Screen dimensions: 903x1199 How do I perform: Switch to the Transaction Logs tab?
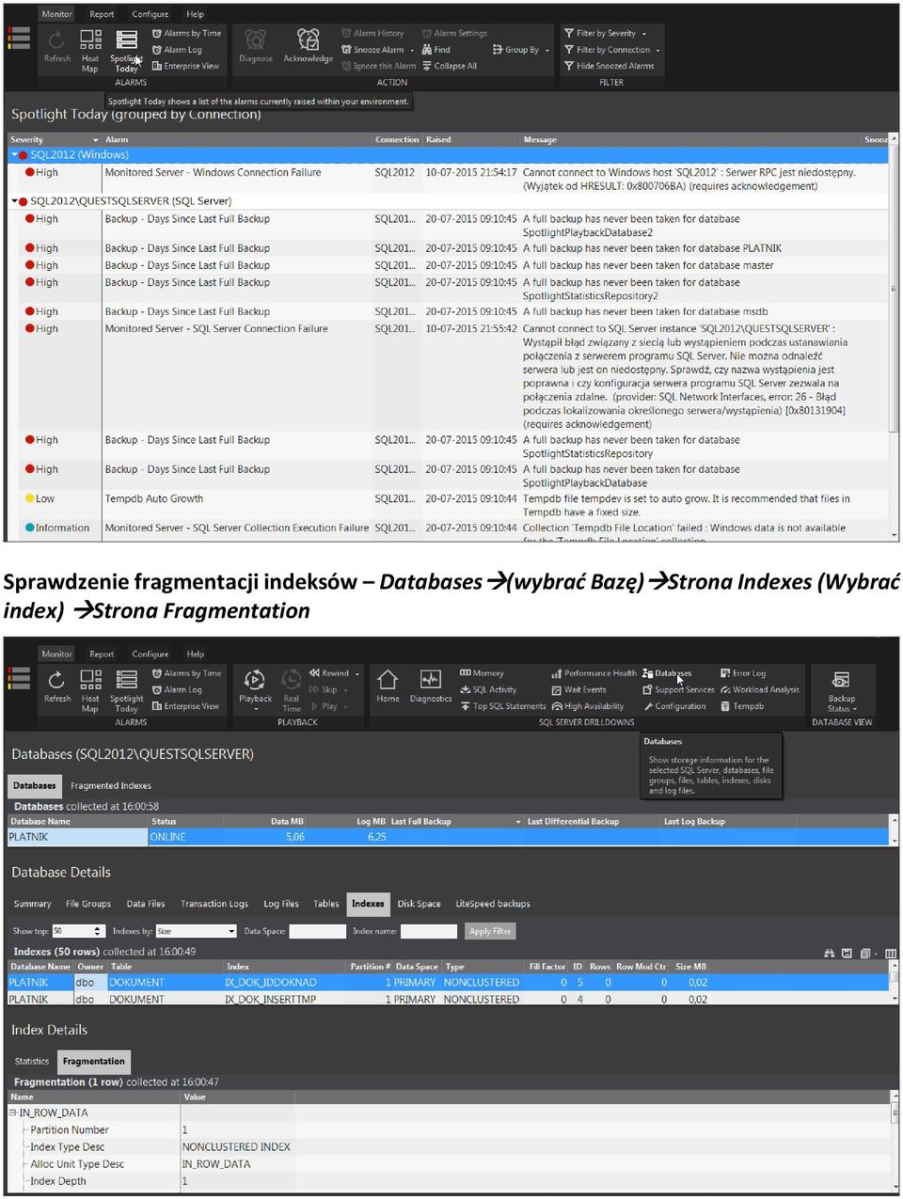tap(214, 904)
